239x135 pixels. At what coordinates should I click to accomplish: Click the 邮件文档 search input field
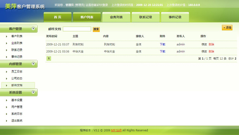[77, 29]
